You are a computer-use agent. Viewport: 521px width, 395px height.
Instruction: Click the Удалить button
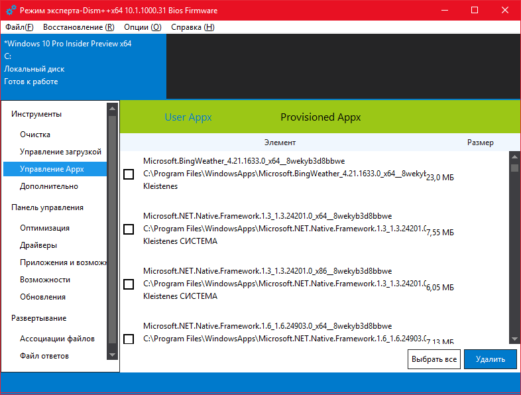tap(491, 359)
